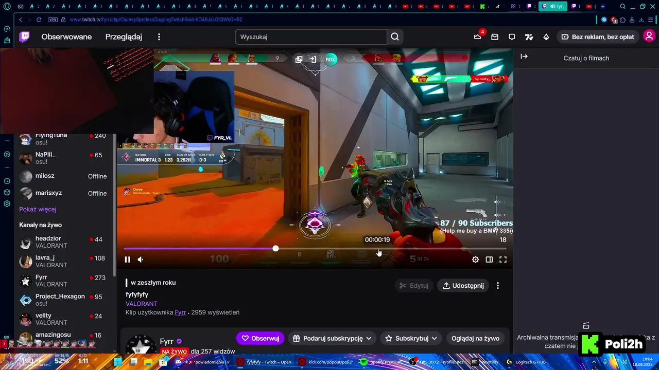659x370 pixels.
Task: Click the Czatuj o filmach header
Action: point(586,58)
